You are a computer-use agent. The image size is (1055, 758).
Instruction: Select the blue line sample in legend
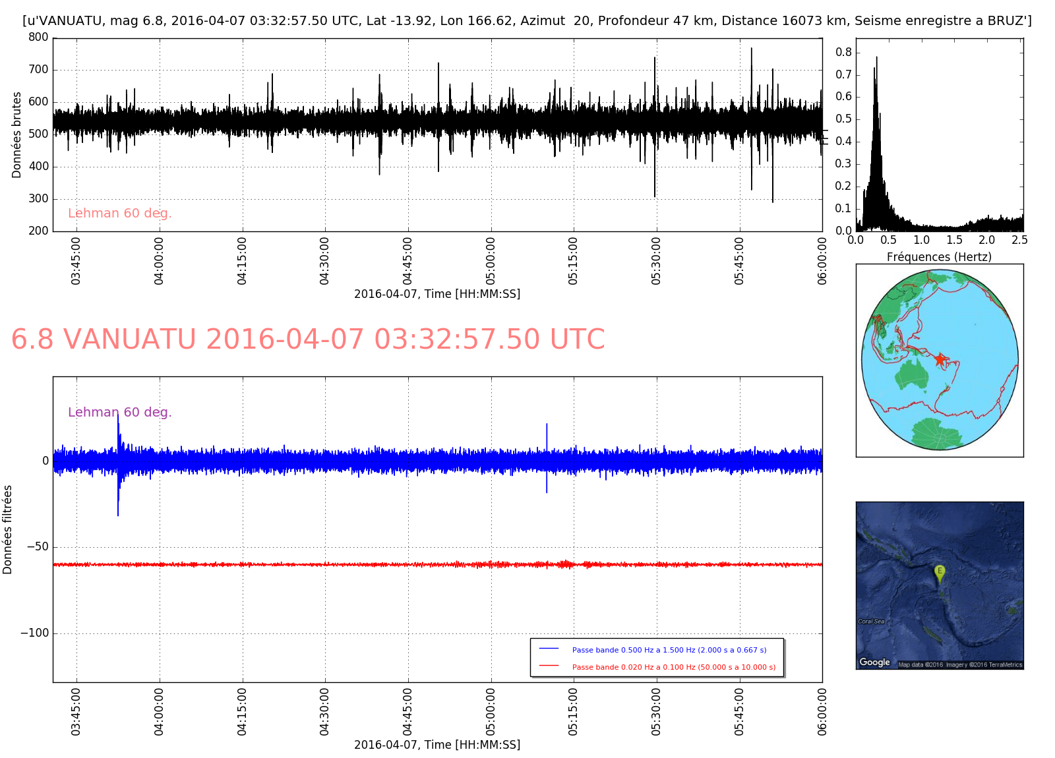point(549,649)
